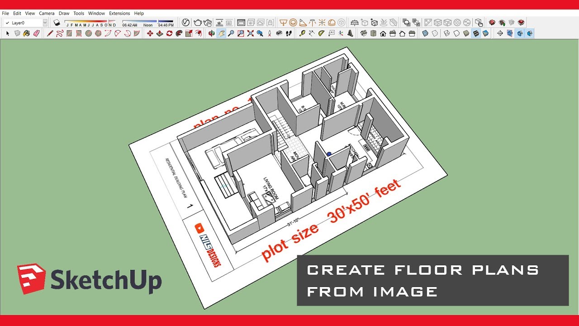Pick the Tape Measure tool

(302, 34)
